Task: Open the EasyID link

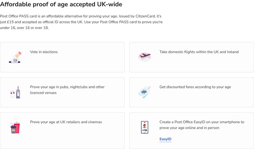Action: [x=165, y=139]
